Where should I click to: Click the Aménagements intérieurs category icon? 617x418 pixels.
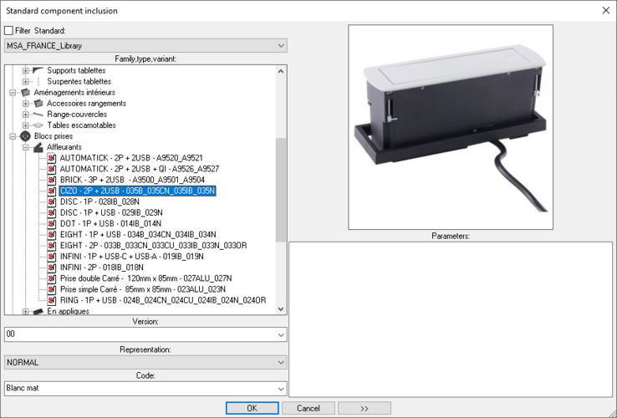(x=24, y=93)
